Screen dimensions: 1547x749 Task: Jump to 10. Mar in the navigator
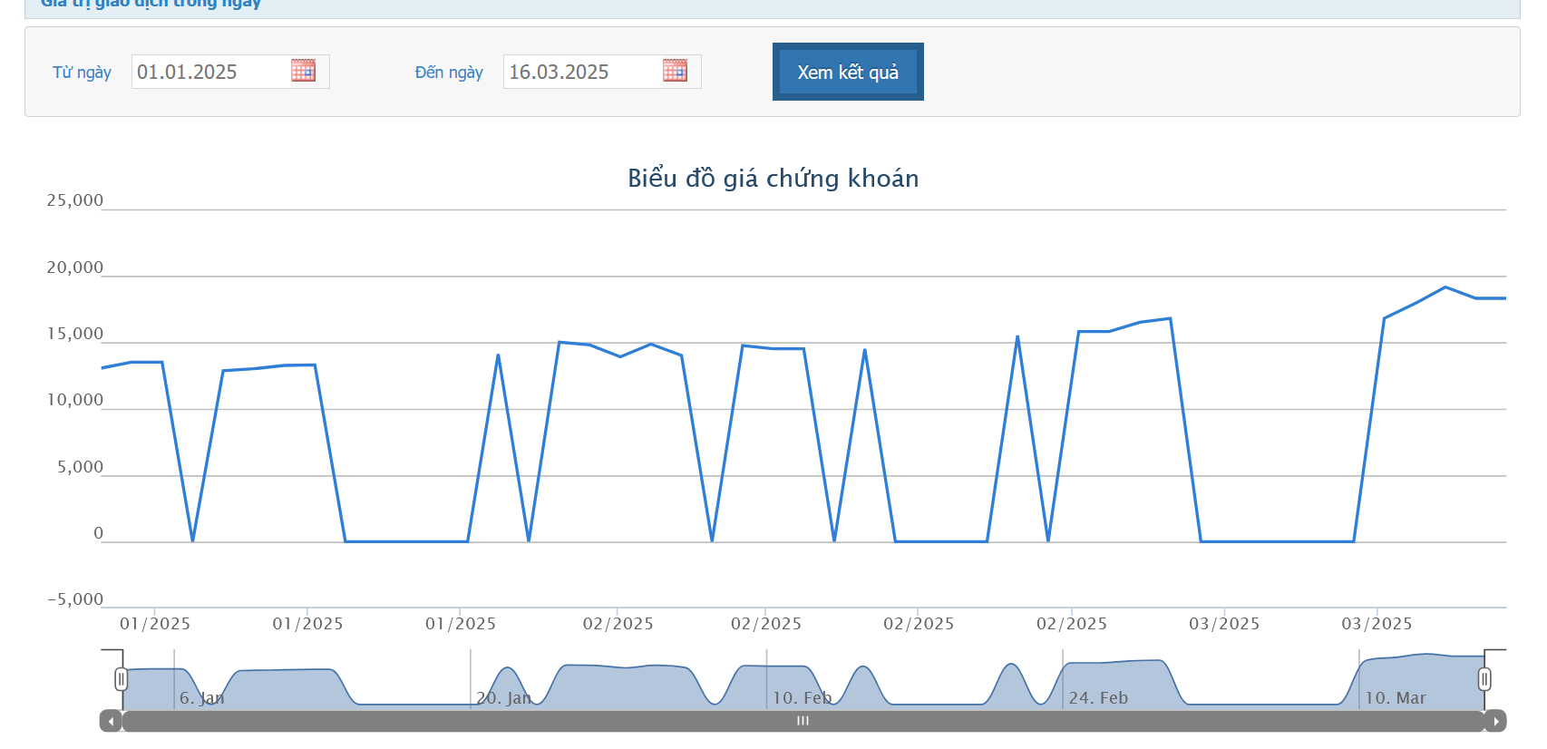pyautogui.click(x=1395, y=698)
